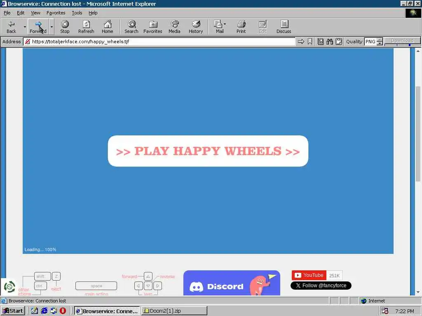Open the Discord banner link
The width and height of the screenshot is (422, 316).
232,283
